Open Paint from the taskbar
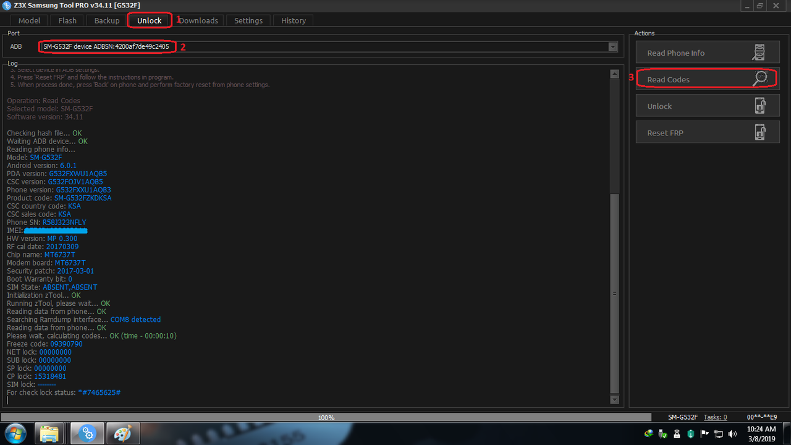This screenshot has width=791, height=445. [123, 433]
